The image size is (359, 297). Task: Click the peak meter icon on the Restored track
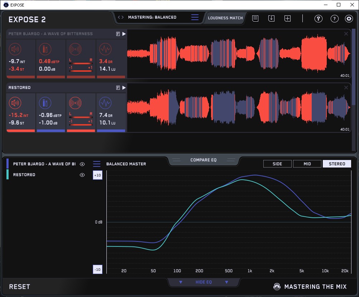45,103
